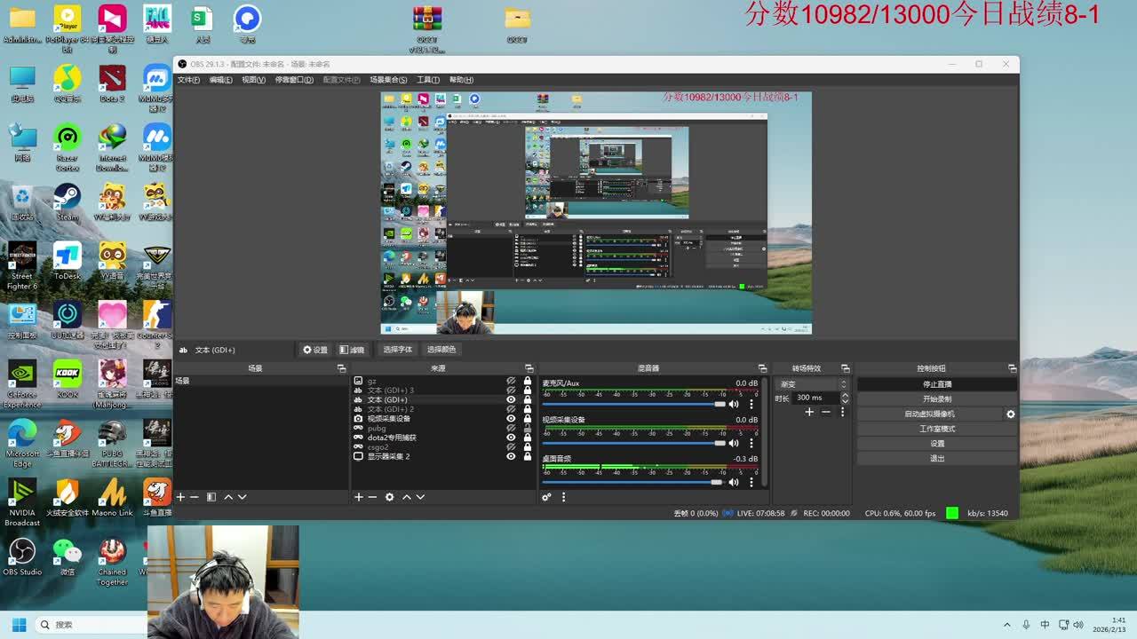
Task: Open advanced audio properties gears icon
Action: click(546, 497)
